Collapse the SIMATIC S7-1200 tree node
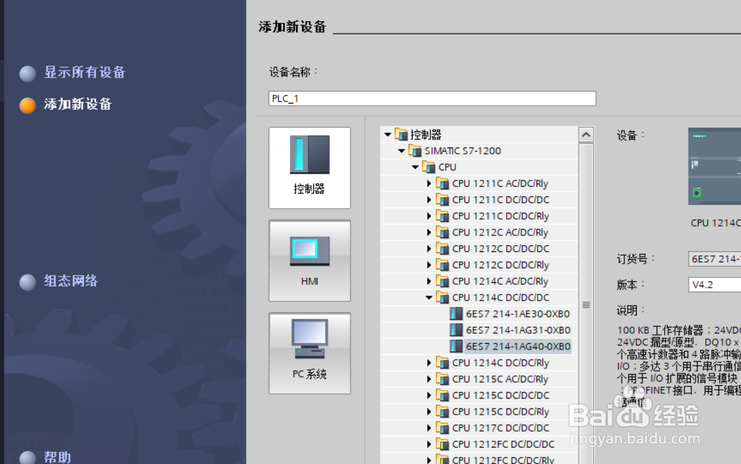The height and width of the screenshot is (464, 741). (x=401, y=151)
